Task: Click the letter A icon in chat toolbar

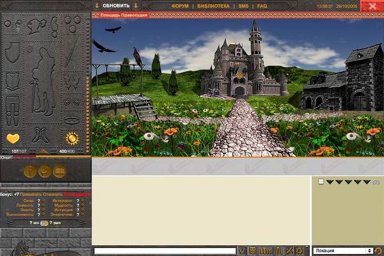Action: coord(278,251)
